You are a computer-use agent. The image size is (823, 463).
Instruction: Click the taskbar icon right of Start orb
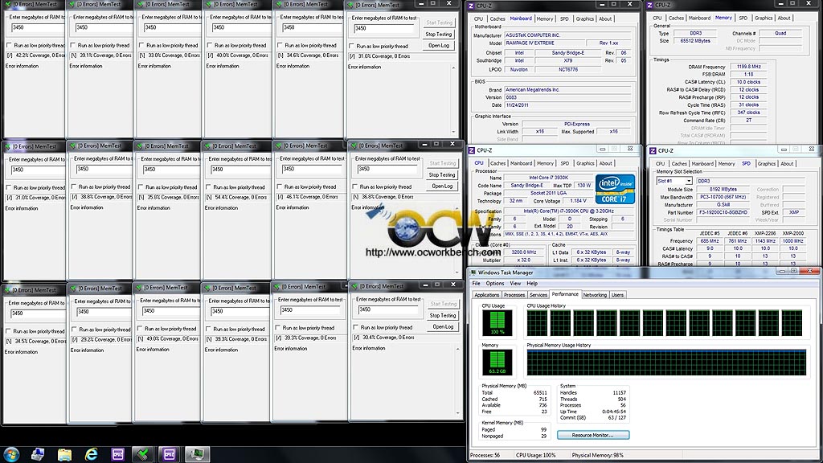(x=38, y=454)
